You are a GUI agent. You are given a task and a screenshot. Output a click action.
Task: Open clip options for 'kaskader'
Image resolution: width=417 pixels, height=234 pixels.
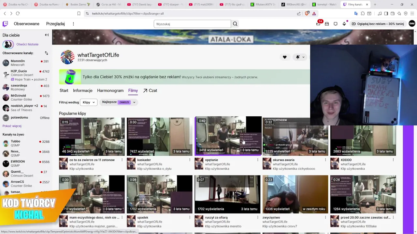tap(190, 160)
